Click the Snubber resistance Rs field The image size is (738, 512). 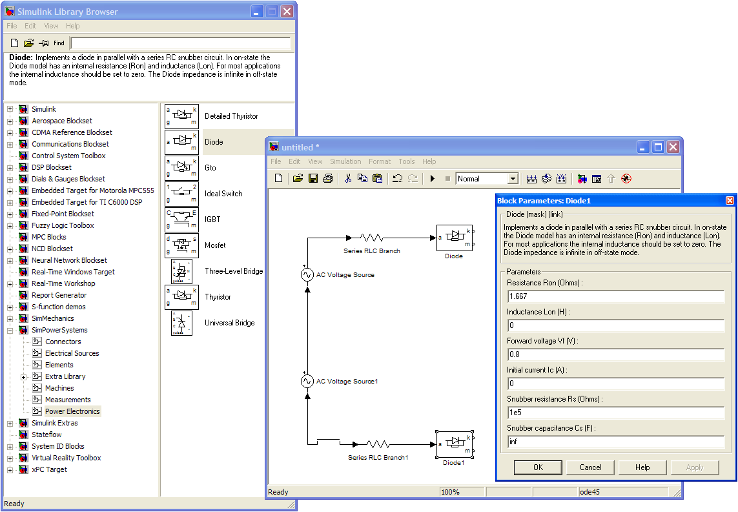pyautogui.click(x=615, y=413)
